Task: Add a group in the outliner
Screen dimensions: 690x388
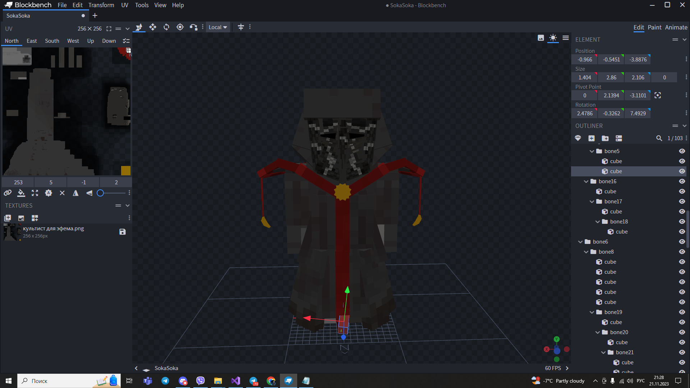Action: (605, 138)
